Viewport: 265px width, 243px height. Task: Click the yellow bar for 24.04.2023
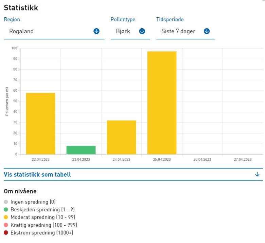121,137
